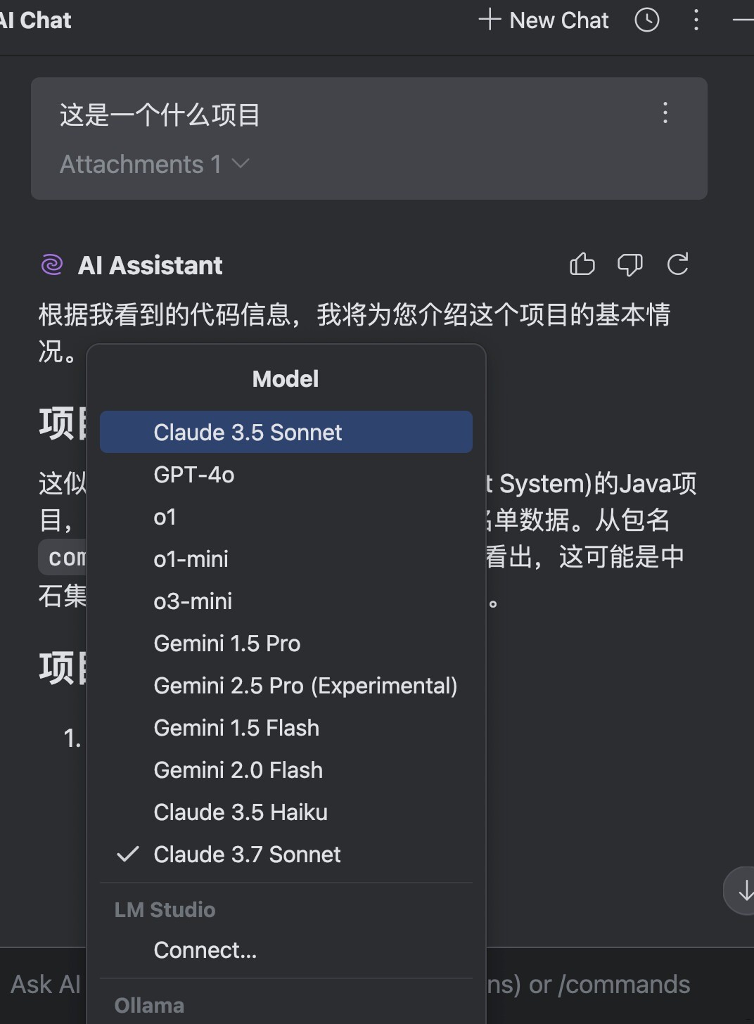
Task: Select the GPT-4o model
Action: tap(194, 475)
